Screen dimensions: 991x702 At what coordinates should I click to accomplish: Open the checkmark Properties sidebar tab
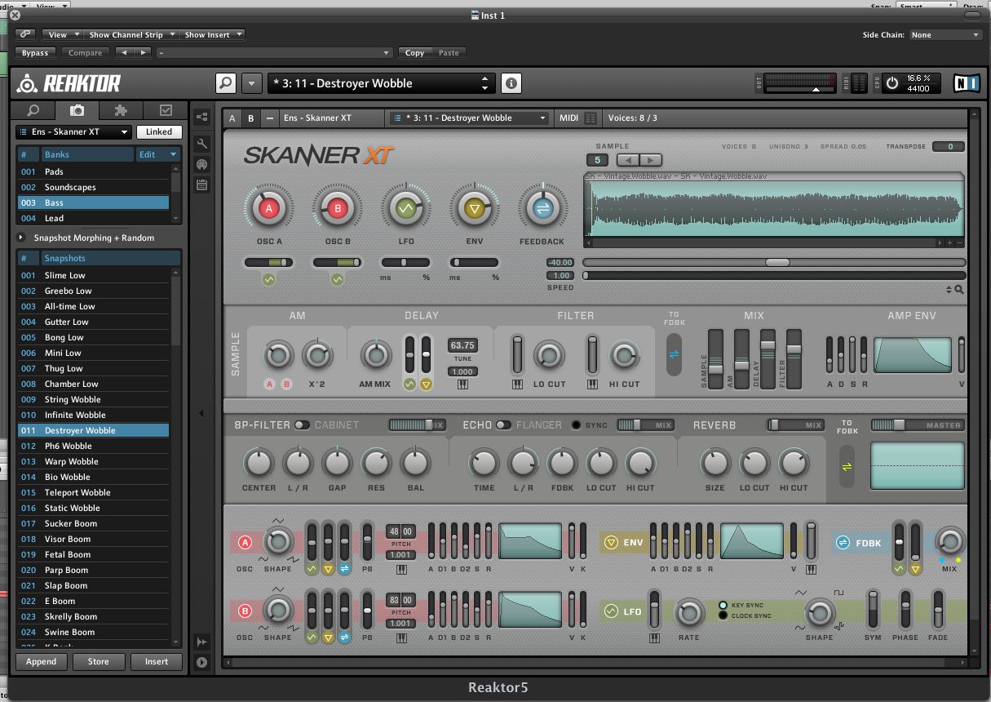(166, 110)
